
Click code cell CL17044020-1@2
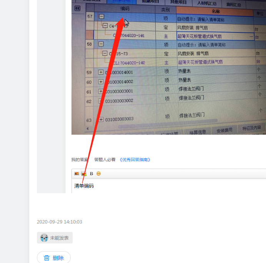129,63
